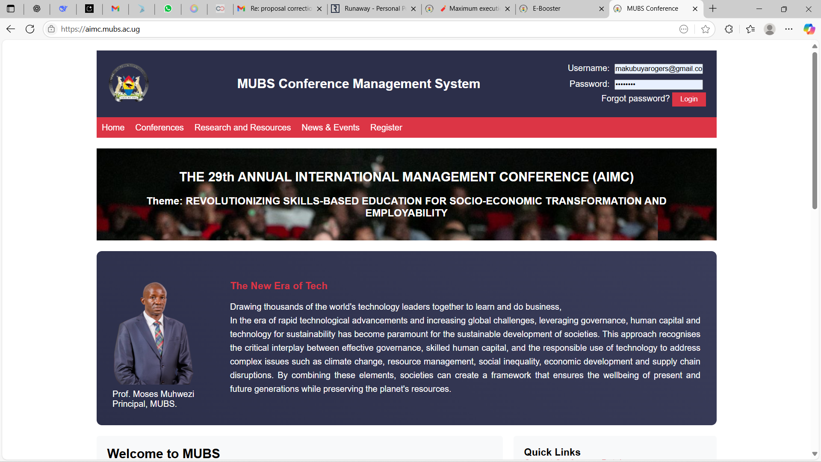Switch to the pinned ChatGPT tab
Image resolution: width=821 pixels, height=462 pixels.
[x=37, y=9]
